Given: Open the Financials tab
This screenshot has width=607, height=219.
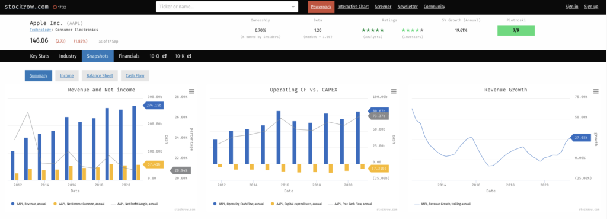Looking at the screenshot, I should (x=129, y=56).
